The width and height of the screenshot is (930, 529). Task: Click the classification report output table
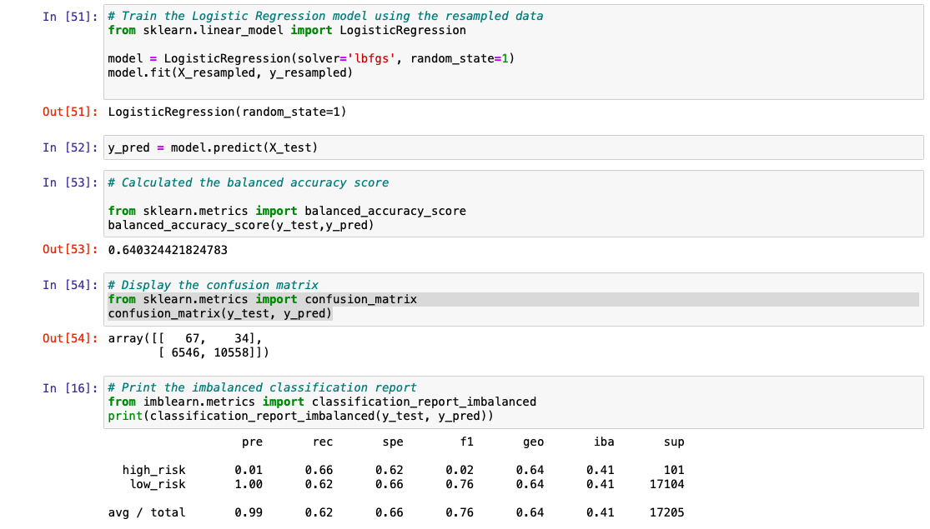tap(392, 475)
